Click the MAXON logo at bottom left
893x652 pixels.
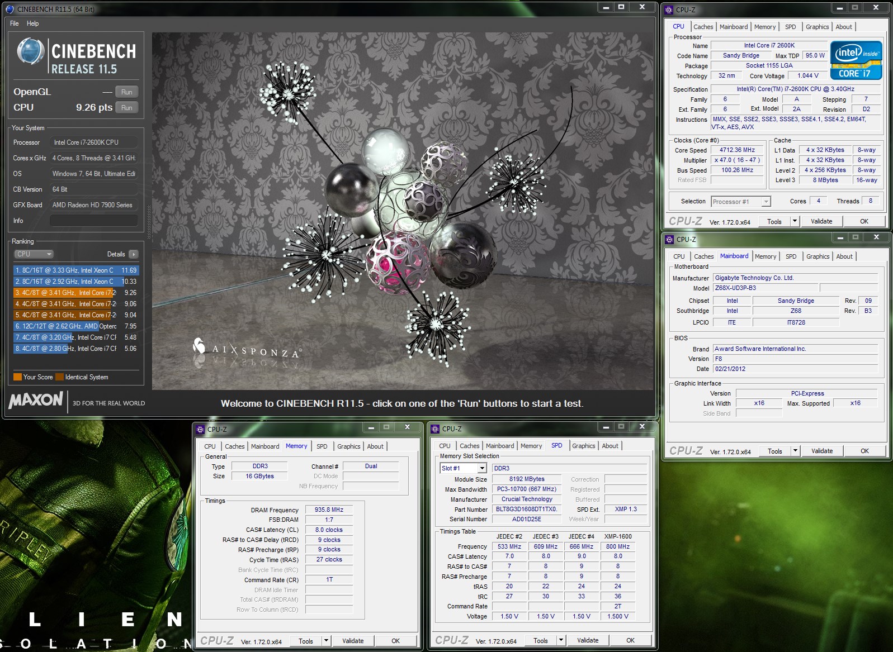(x=36, y=400)
